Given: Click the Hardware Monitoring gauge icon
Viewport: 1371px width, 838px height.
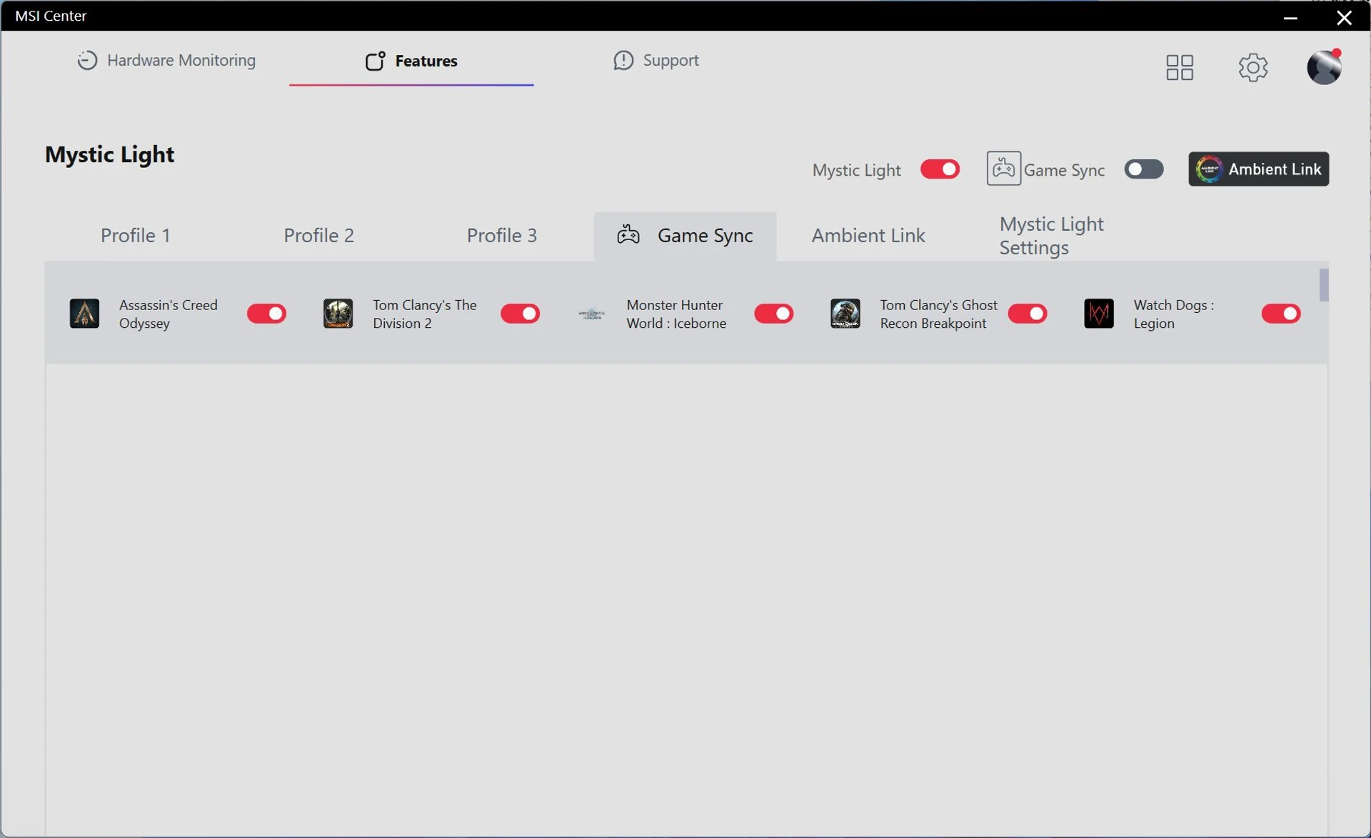Looking at the screenshot, I should click(x=87, y=60).
